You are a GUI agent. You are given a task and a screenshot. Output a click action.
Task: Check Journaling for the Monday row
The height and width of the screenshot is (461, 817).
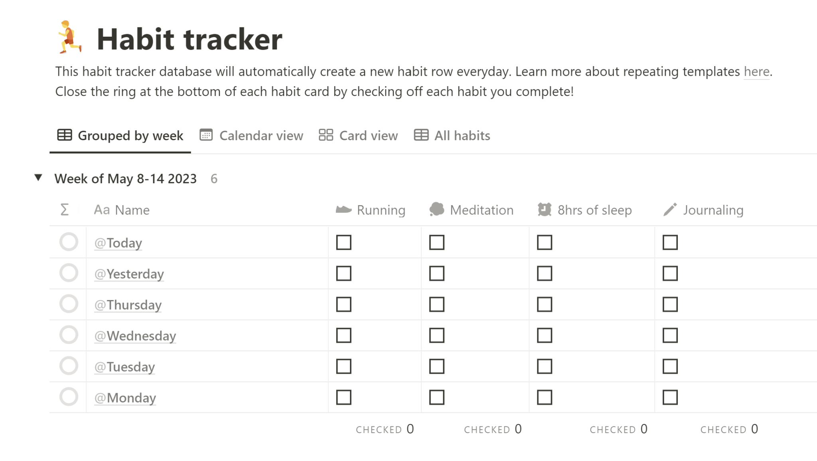[670, 397]
